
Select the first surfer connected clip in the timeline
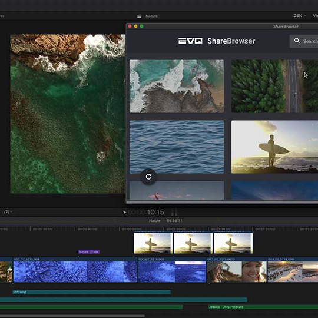pyautogui.click(x=153, y=243)
